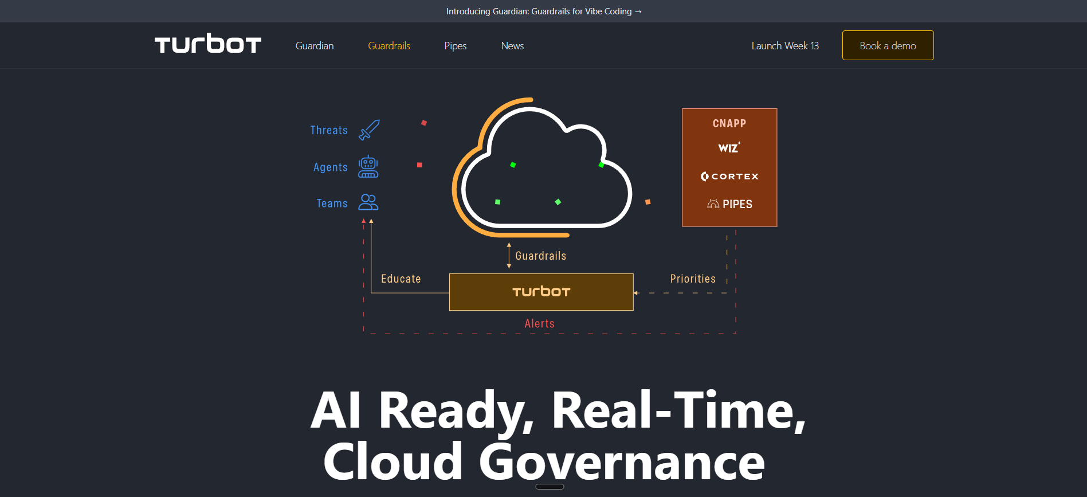Click the Threats sword icon

[369, 130]
